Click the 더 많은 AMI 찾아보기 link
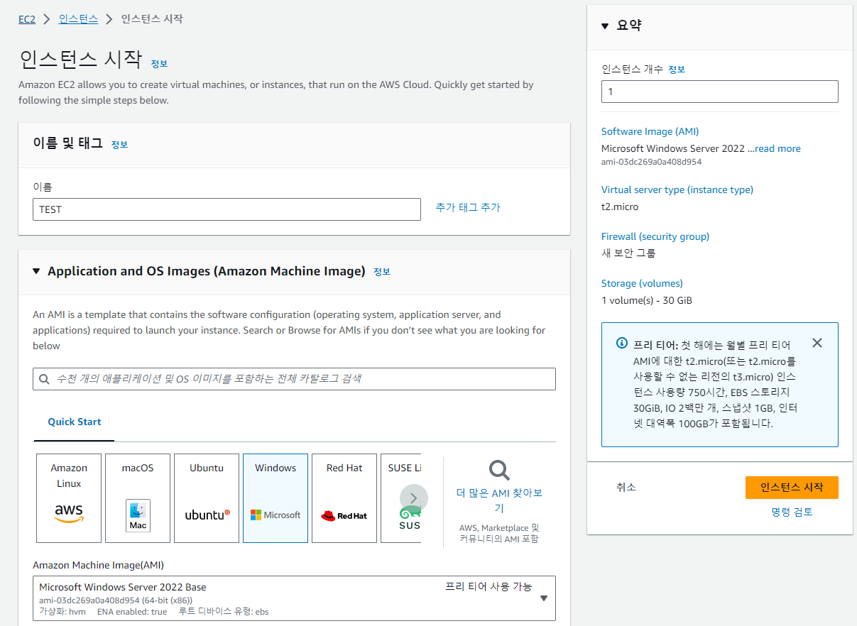Viewport: 857px width, 626px height. [x=499, y=500]
